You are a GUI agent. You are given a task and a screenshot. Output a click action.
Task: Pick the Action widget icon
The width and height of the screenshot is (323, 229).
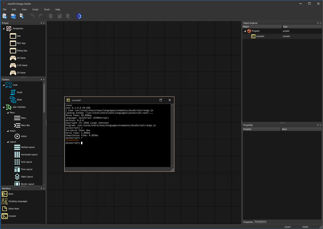pyautogui.click(x=17, y=136)
